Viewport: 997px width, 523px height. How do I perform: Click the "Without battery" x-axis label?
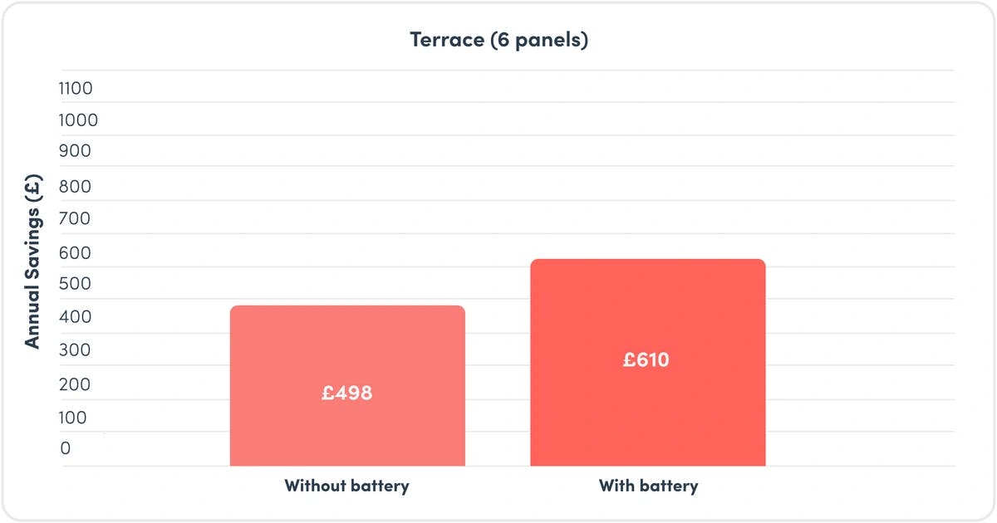(x=346, y=486)
